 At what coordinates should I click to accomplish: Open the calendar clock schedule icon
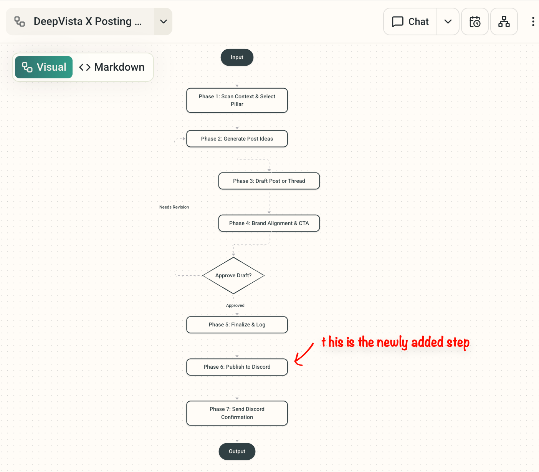475,22
